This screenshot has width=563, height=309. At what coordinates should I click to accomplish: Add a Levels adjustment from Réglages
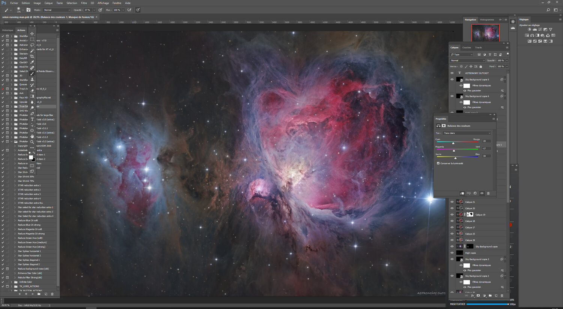click(535, 30)
